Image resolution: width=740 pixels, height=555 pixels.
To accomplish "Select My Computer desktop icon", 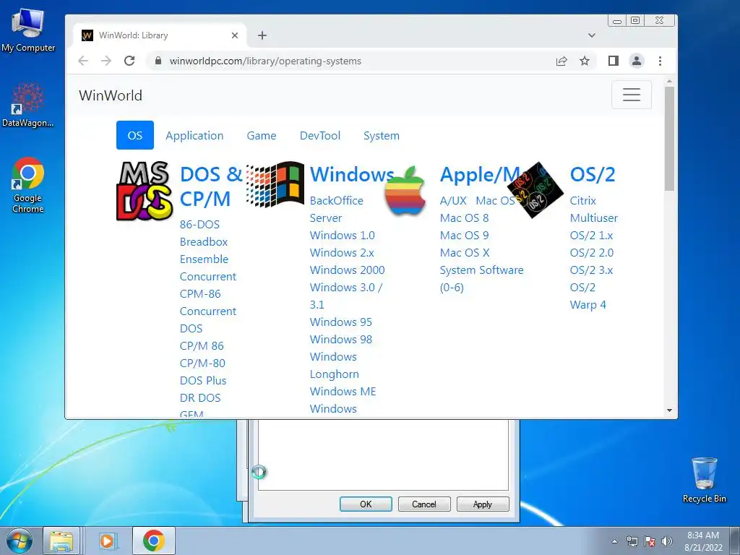I will (x=28, y=30).
